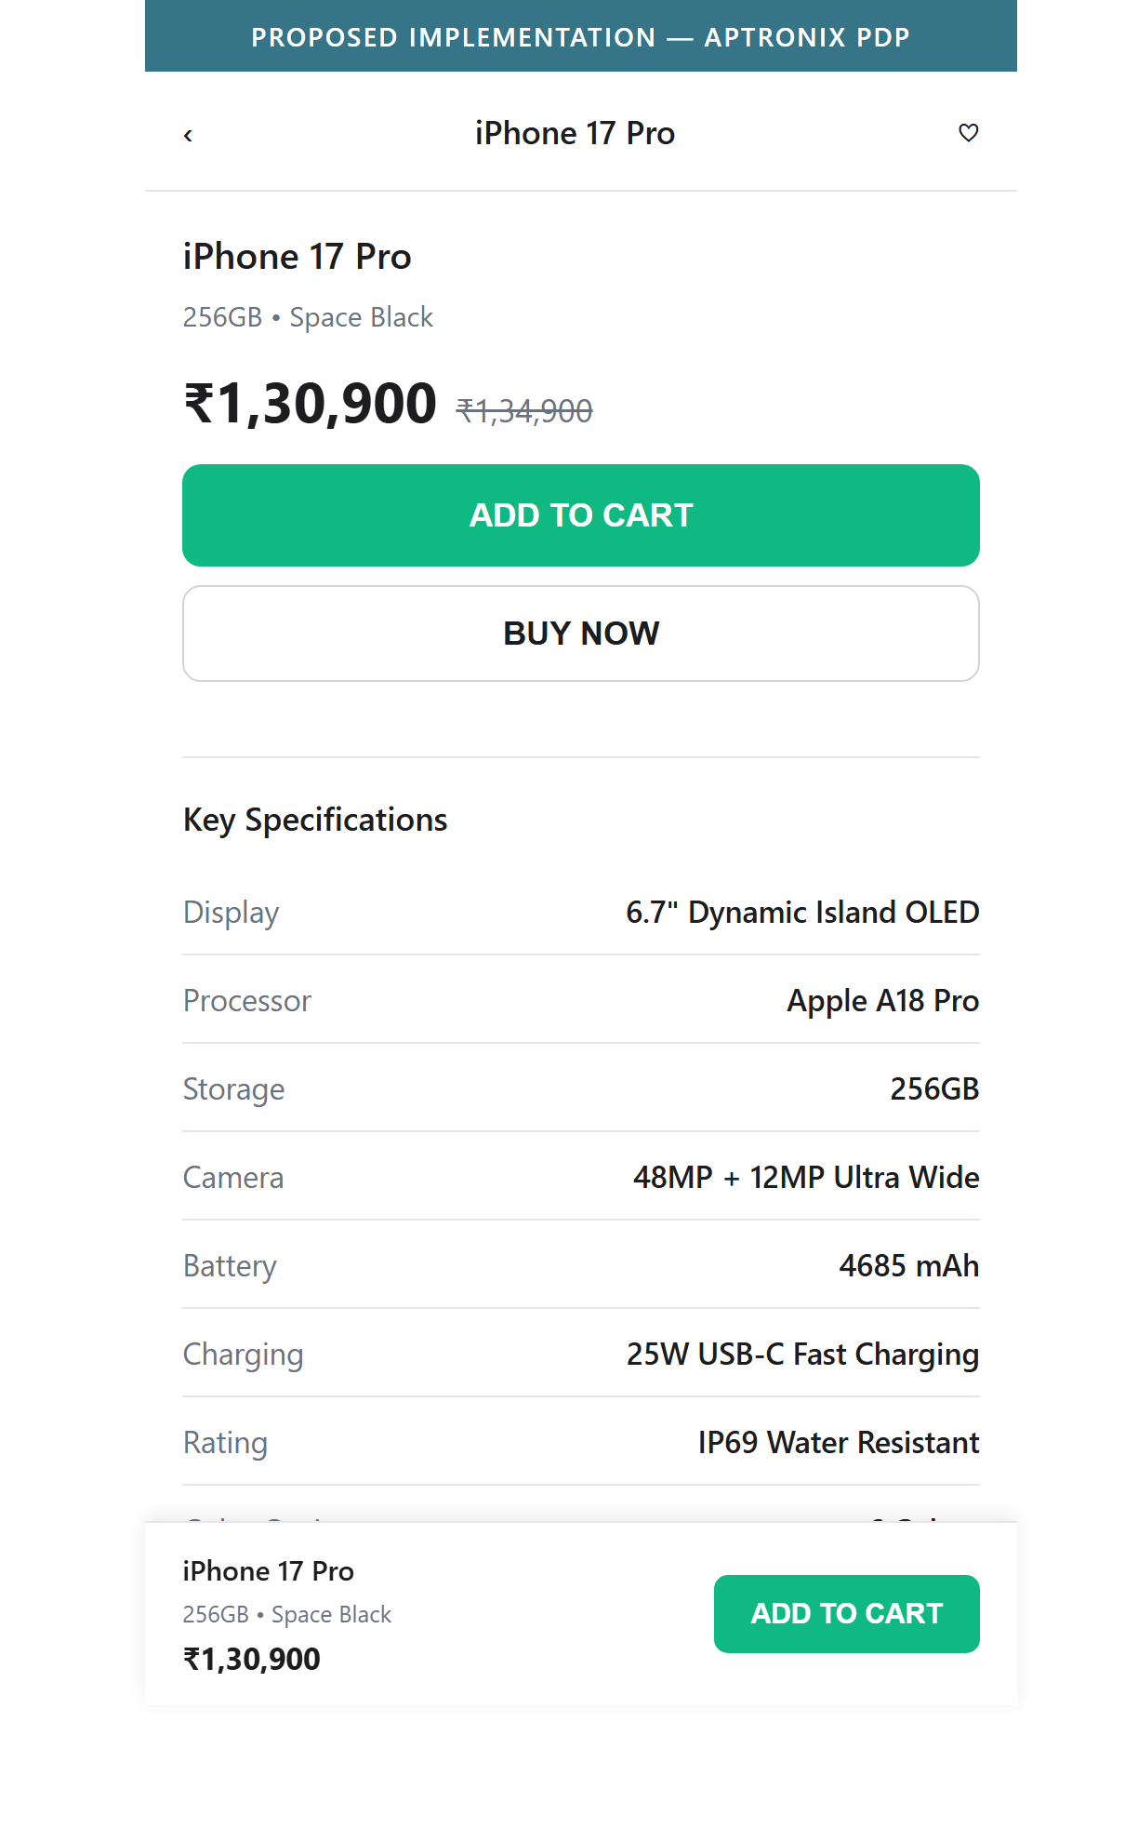Click the ₹1,30,900 main price
This screenshot has height=1842, width=1125.
[311, 404]
